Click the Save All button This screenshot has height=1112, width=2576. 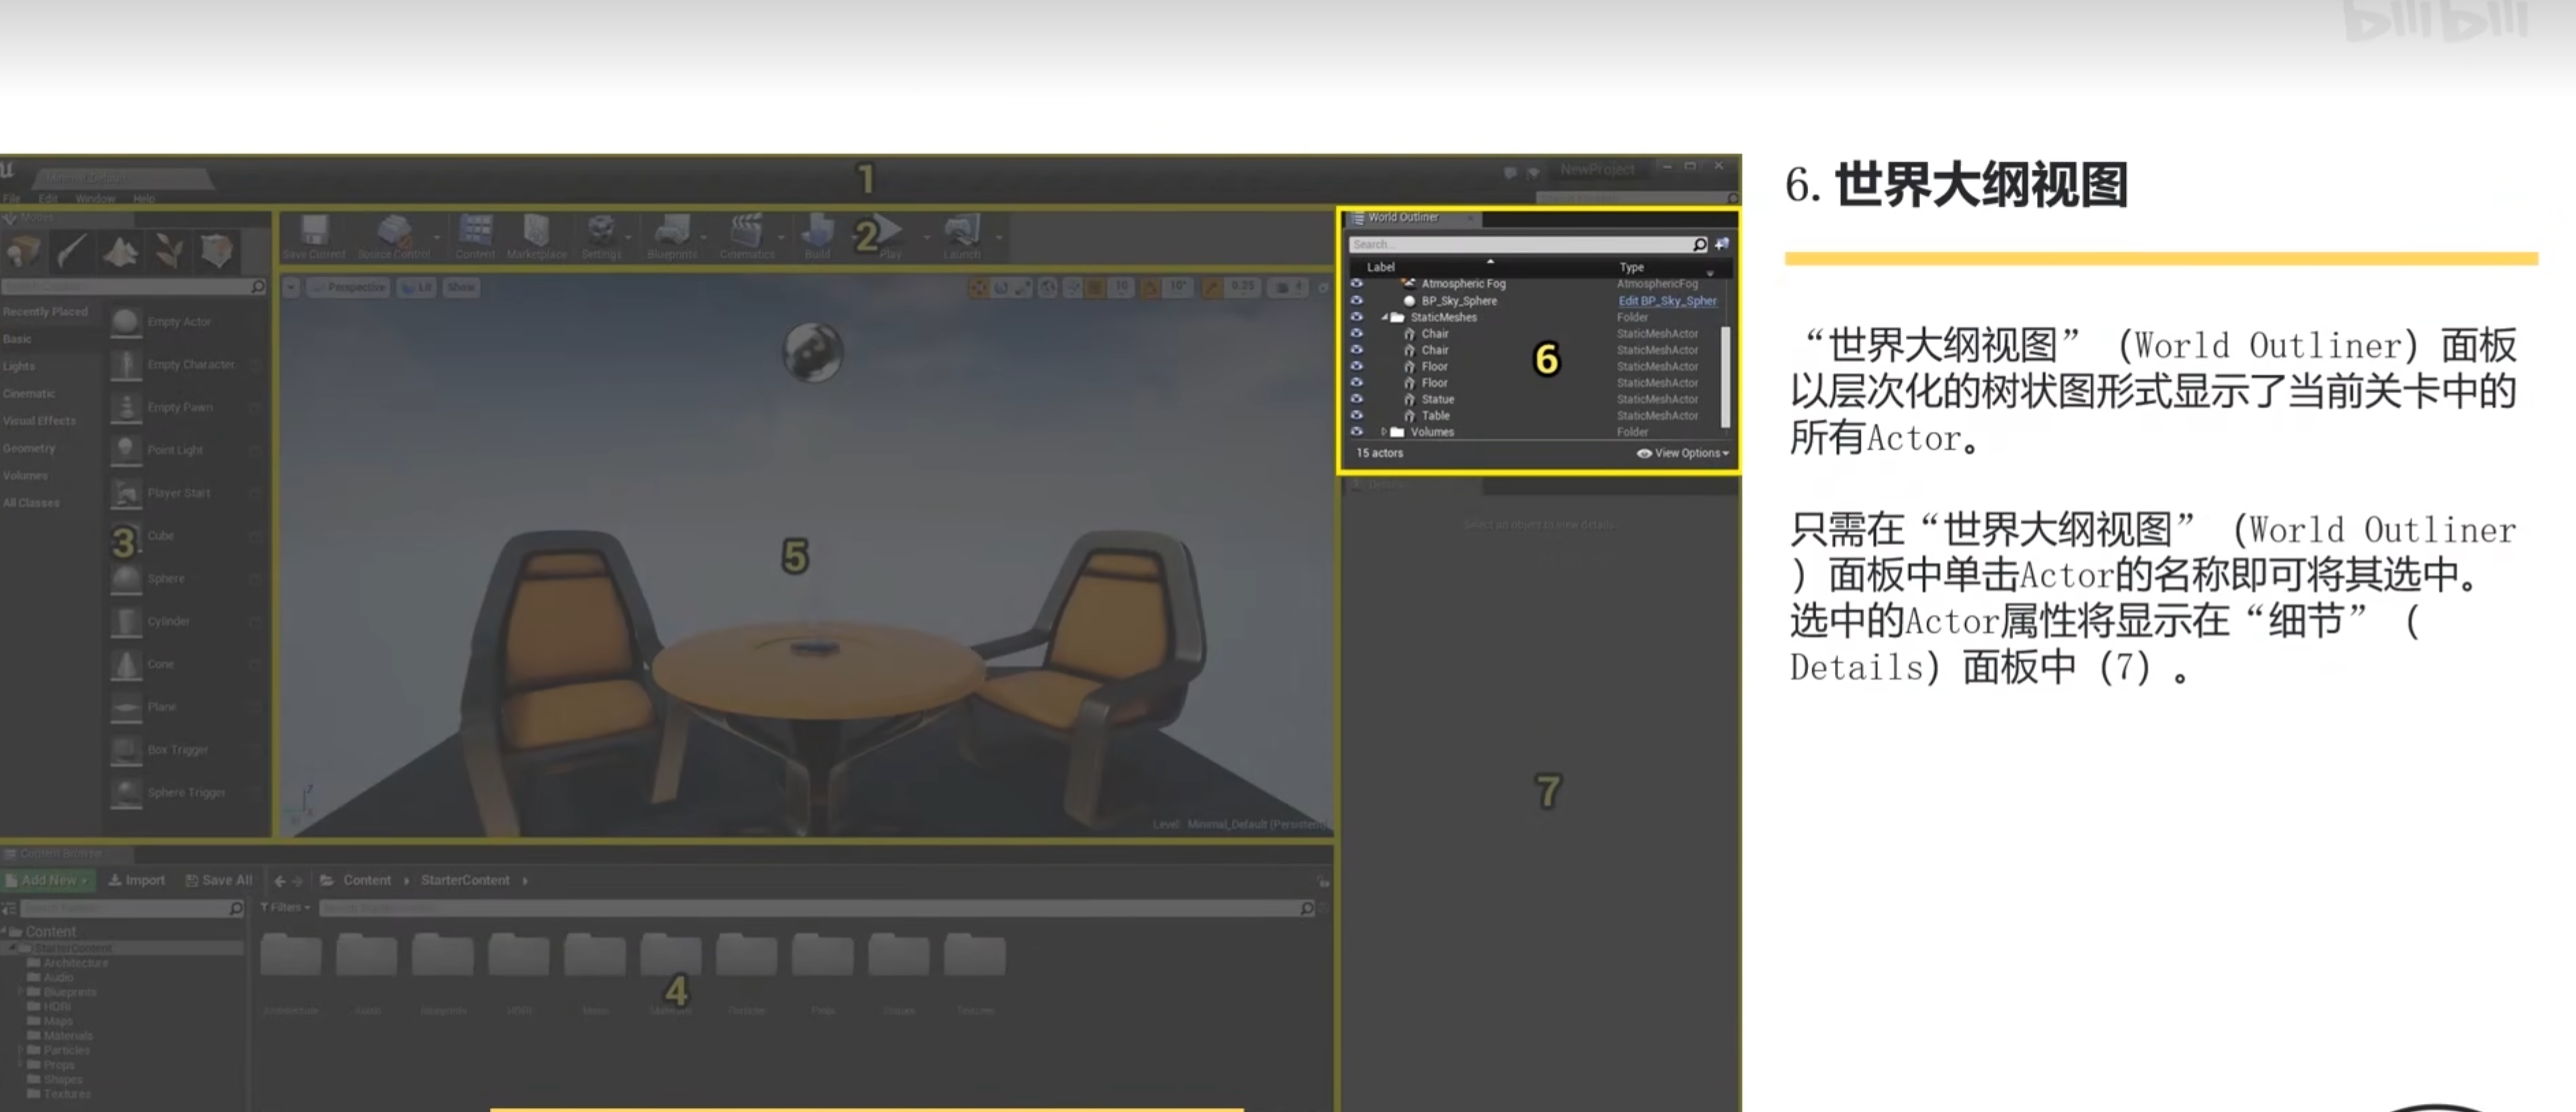pos(219,880)
